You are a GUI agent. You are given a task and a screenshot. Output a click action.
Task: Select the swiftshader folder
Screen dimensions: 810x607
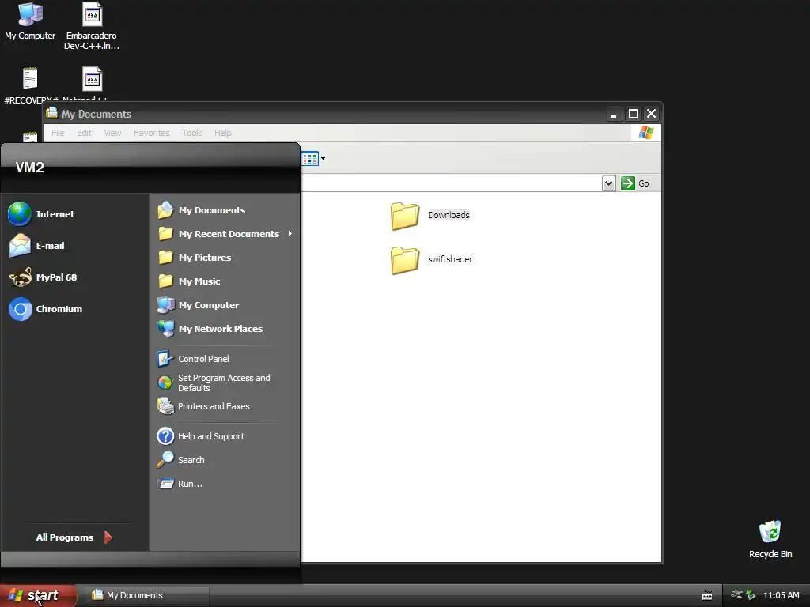[431, 259]
